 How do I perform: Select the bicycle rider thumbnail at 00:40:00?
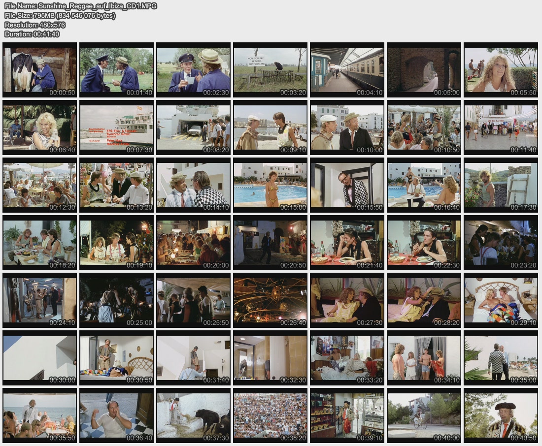(424, 415)
